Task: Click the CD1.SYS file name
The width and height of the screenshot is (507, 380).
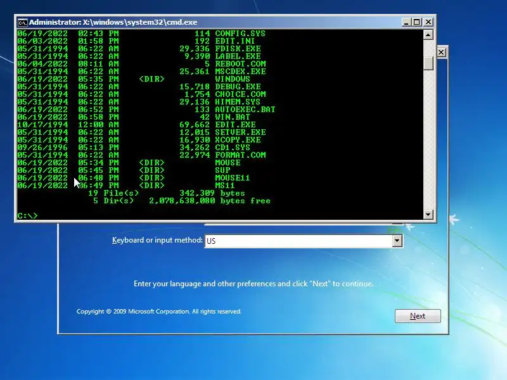Action: coord(233,148)
